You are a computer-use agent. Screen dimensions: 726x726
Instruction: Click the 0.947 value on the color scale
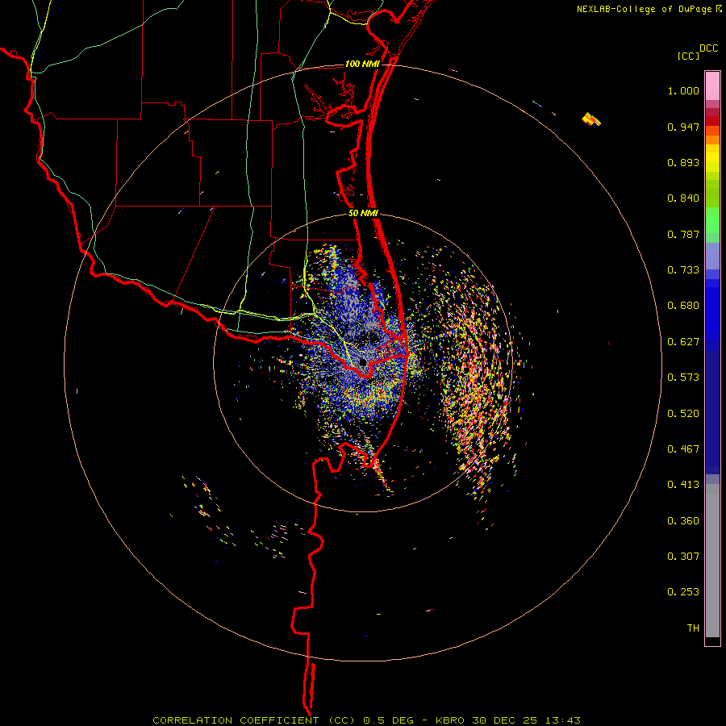coord(683,127)
